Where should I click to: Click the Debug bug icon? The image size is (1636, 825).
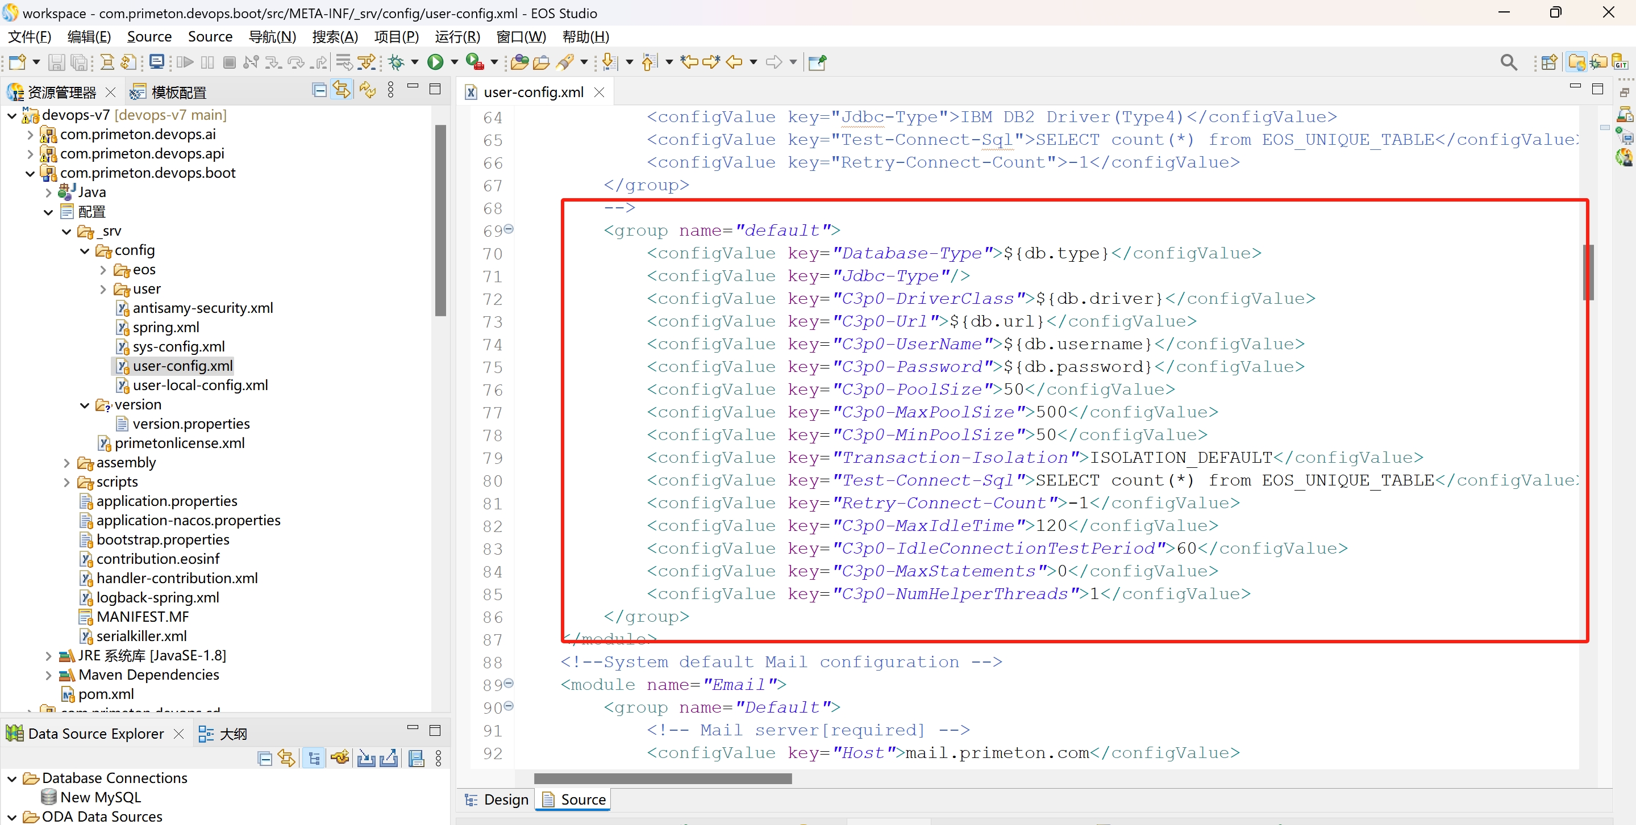[396, 62]
